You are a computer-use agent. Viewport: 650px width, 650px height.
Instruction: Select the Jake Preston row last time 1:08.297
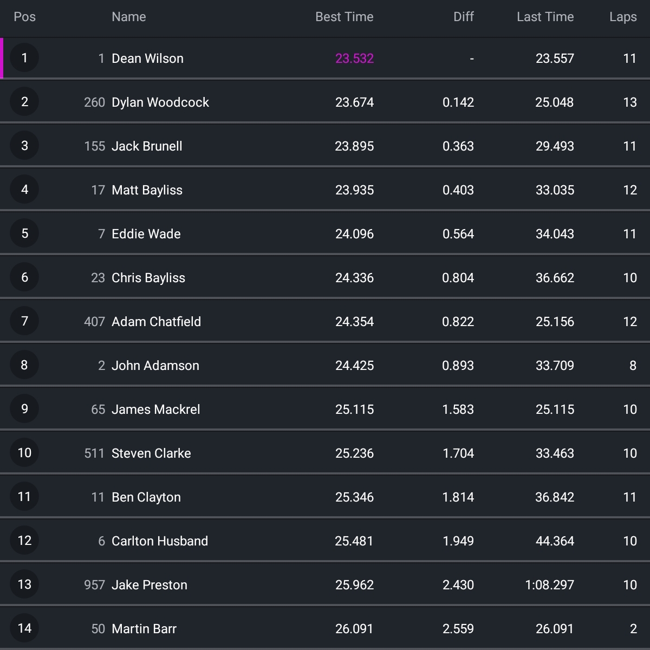[549, 585]
